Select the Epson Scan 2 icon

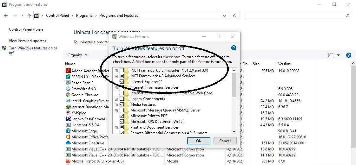[68, 83]
